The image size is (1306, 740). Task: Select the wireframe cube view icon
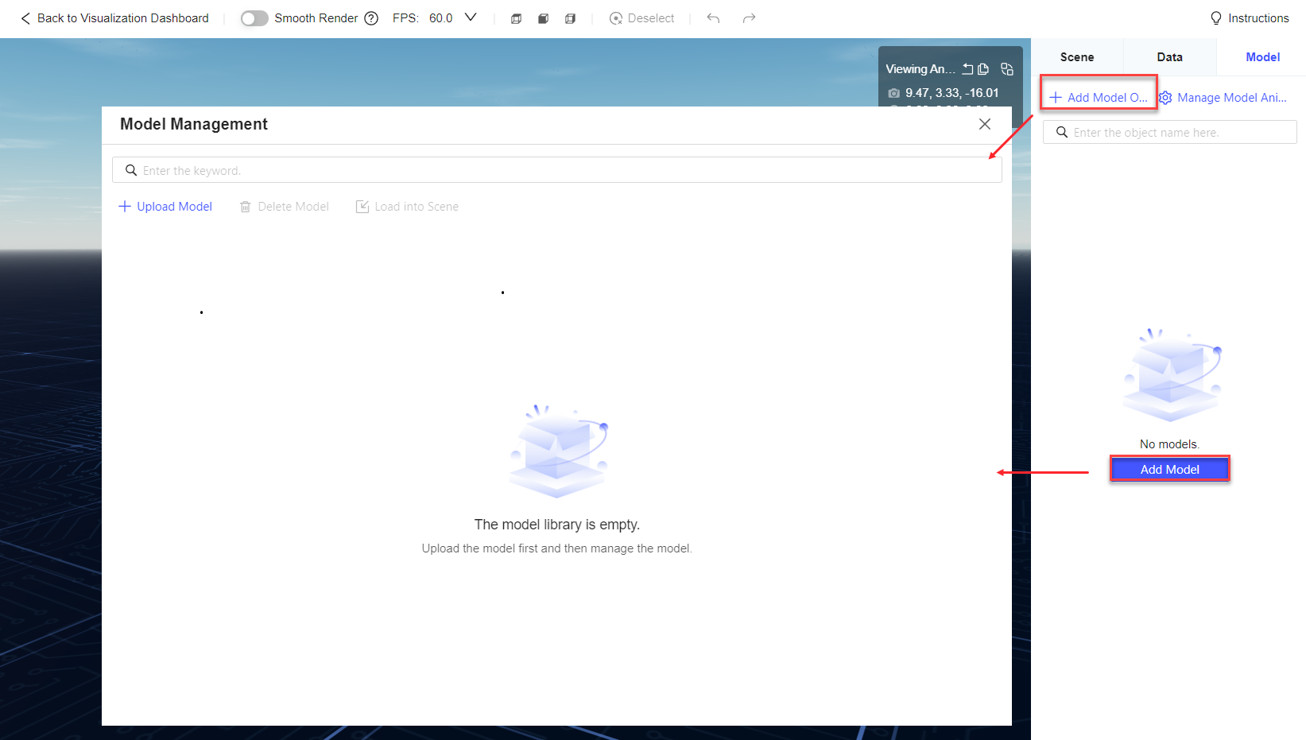(516, 18)
